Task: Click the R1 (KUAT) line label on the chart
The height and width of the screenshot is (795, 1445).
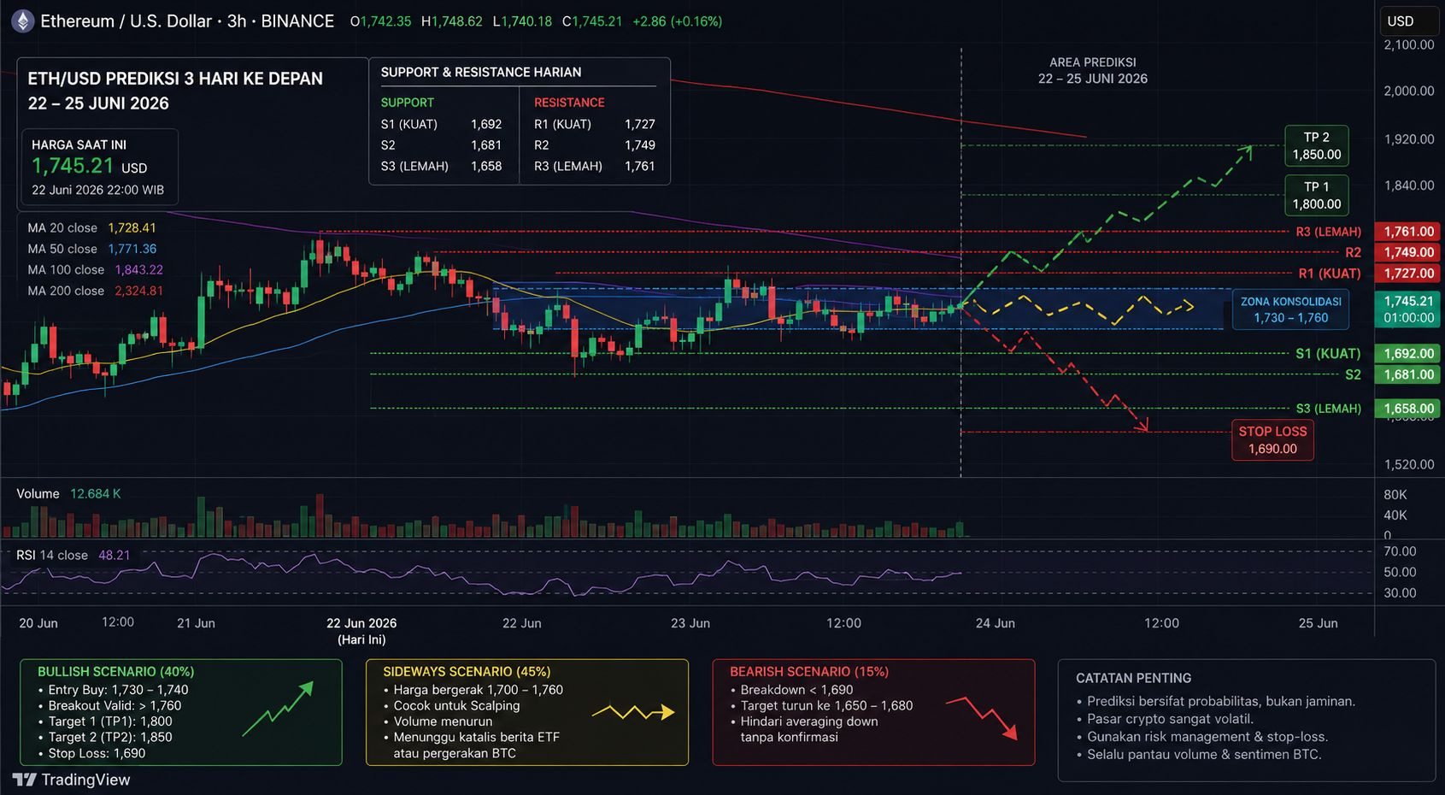Action: pyautogui.click(x=1330, y=274)
